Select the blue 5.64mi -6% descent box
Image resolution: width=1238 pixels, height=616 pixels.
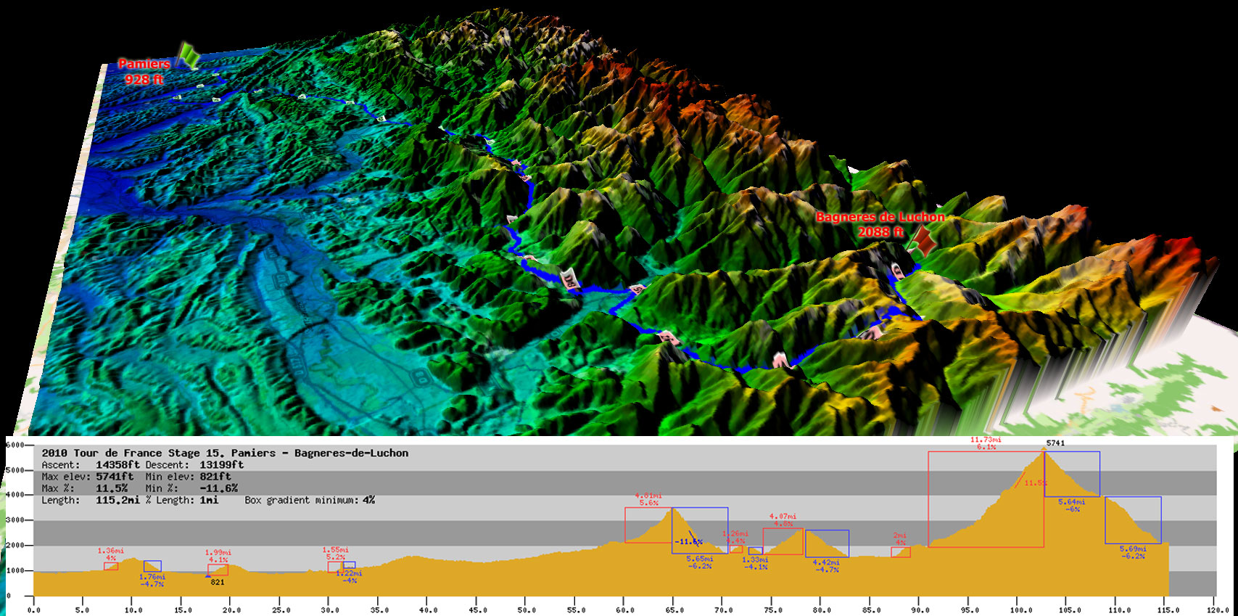1072,474
